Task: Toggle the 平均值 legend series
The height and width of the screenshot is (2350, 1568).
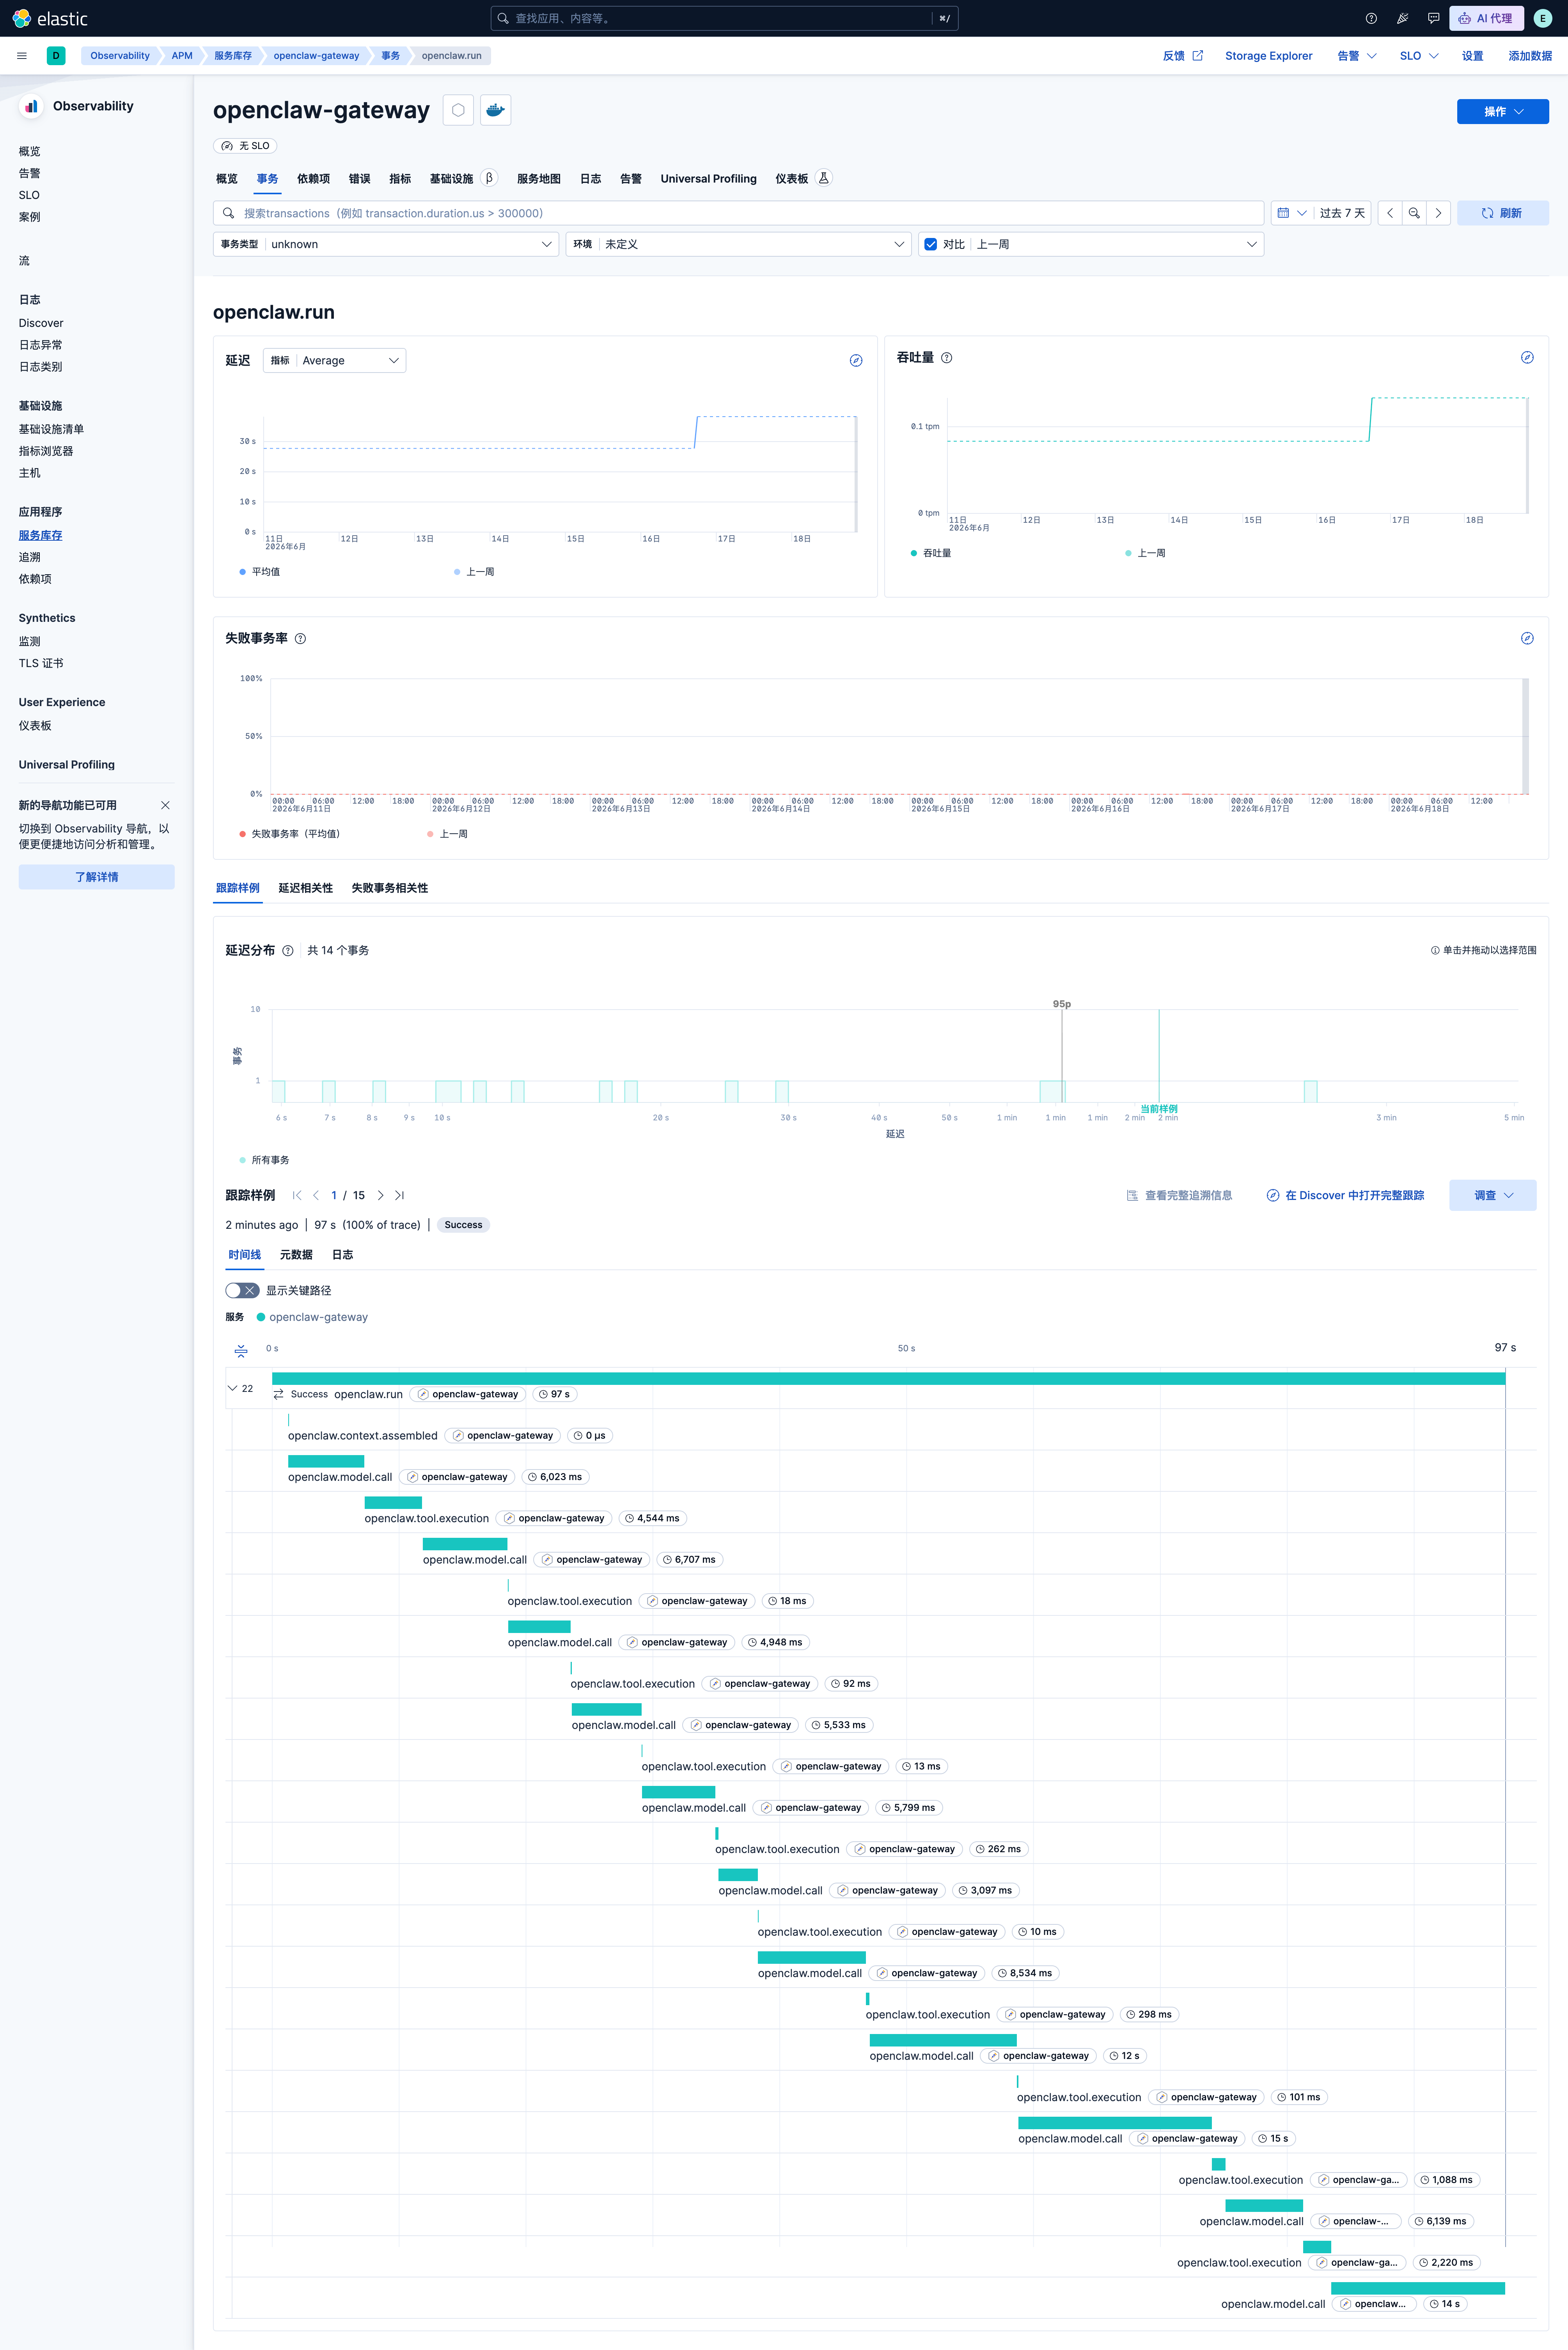Action: pyautogui.click(x=260, y=572)
